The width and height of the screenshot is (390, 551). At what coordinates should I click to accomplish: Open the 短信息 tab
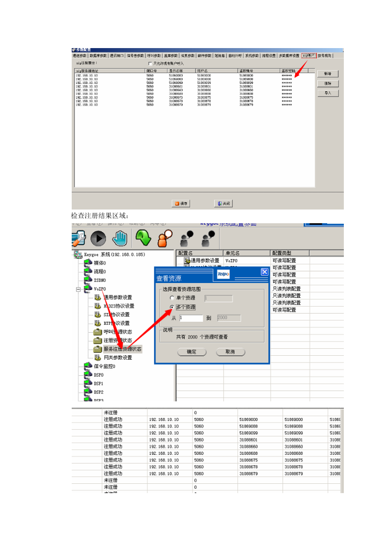coord(220,55)
